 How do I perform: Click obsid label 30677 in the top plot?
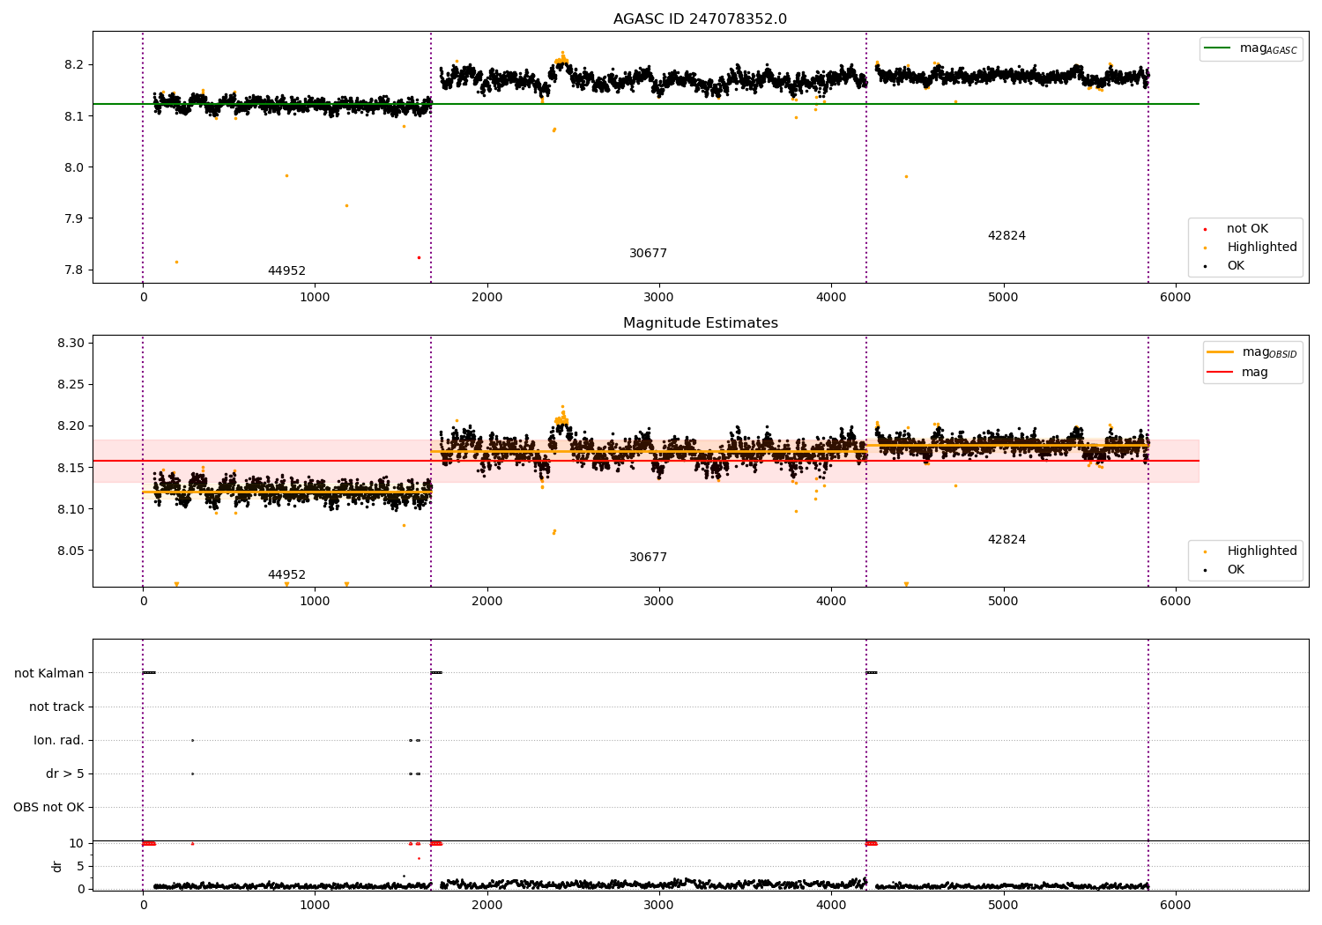[648, 254]
